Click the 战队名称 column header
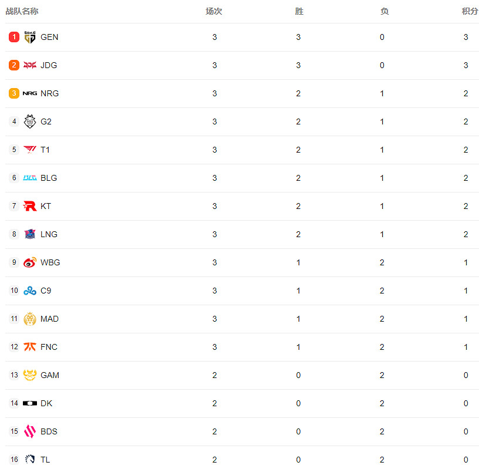Screen dimensions: 479x469 coord(22,11)
